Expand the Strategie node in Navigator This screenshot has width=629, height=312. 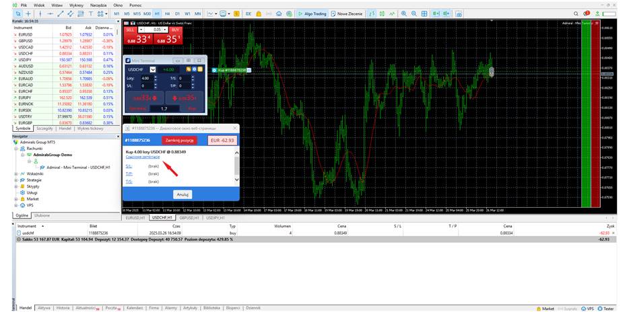point(16,180)
